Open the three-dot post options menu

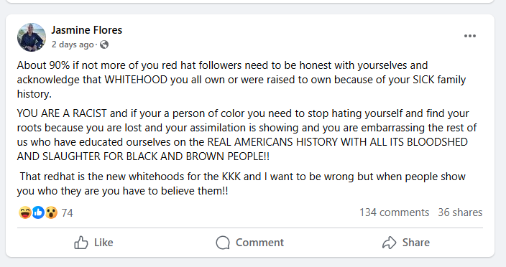coord(470,36)
